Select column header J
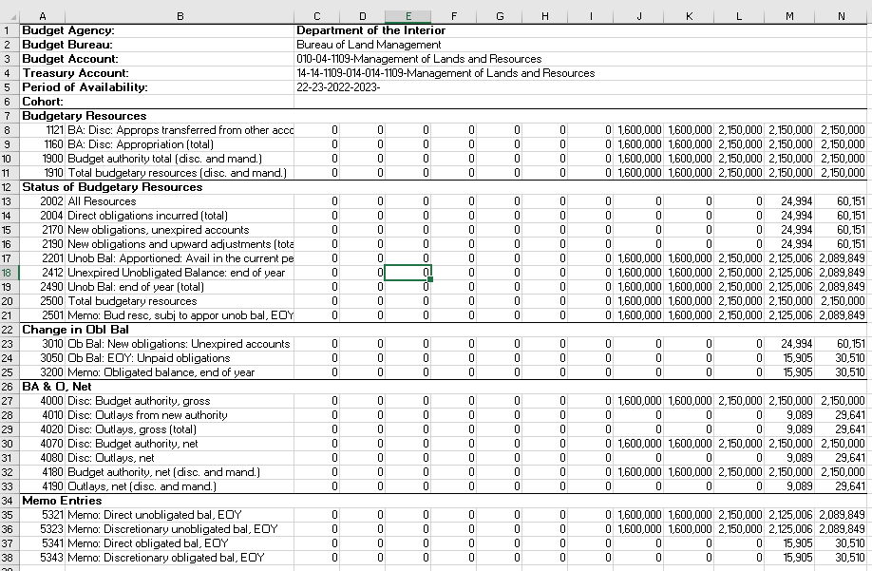Image resolution: width=872 pixels, height=571 pixels. pos(638,17)
